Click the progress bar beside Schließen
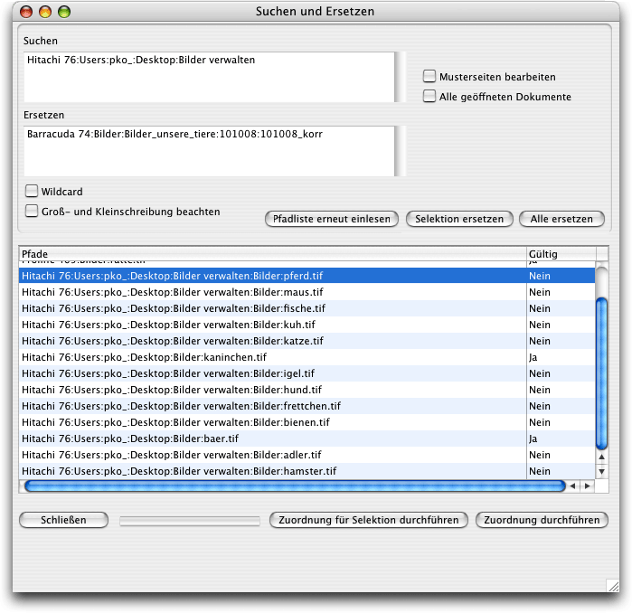The image size is (632, 613). 190,521
